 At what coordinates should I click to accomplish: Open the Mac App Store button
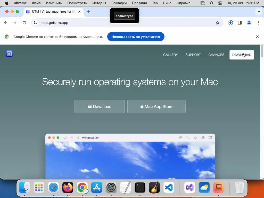coord(156,106)
